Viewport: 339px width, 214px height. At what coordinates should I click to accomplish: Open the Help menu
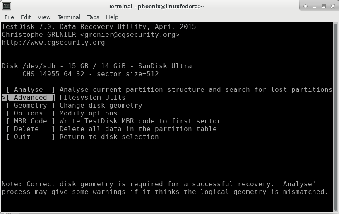[112, 17]
